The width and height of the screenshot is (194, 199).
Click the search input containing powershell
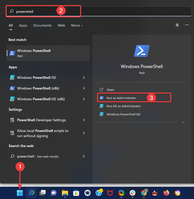[x=99, y=11]
